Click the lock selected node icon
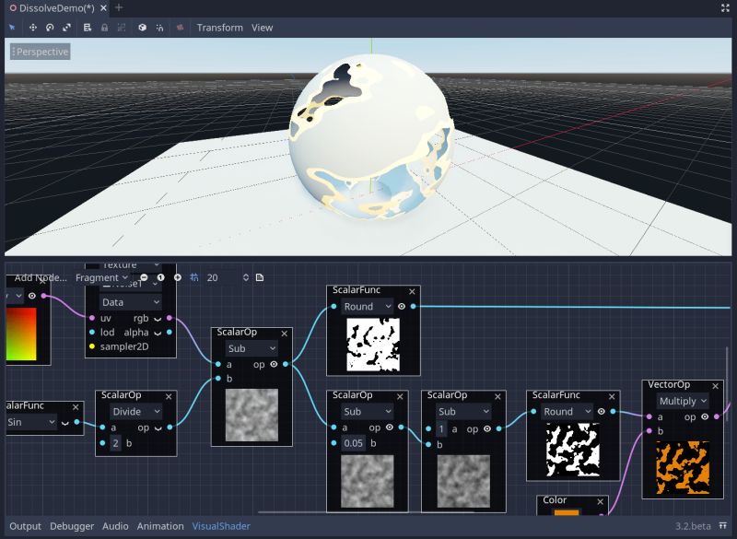 tap(104, 28)
